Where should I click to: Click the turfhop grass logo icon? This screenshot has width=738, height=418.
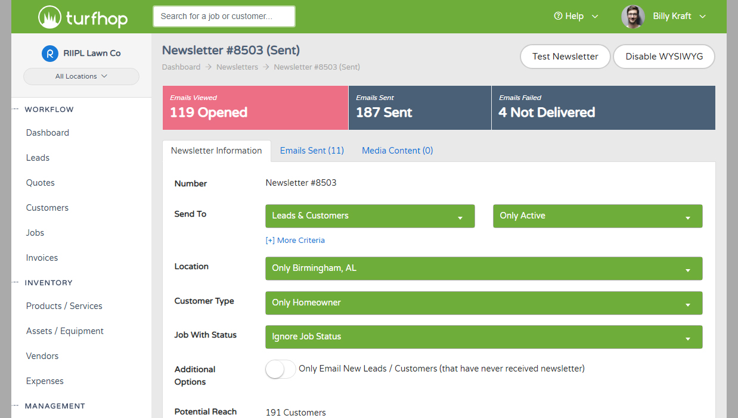pyautogui.click(x=50, y=17)
